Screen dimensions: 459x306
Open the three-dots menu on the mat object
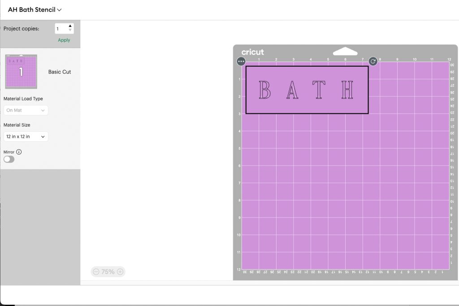(241, 61)
